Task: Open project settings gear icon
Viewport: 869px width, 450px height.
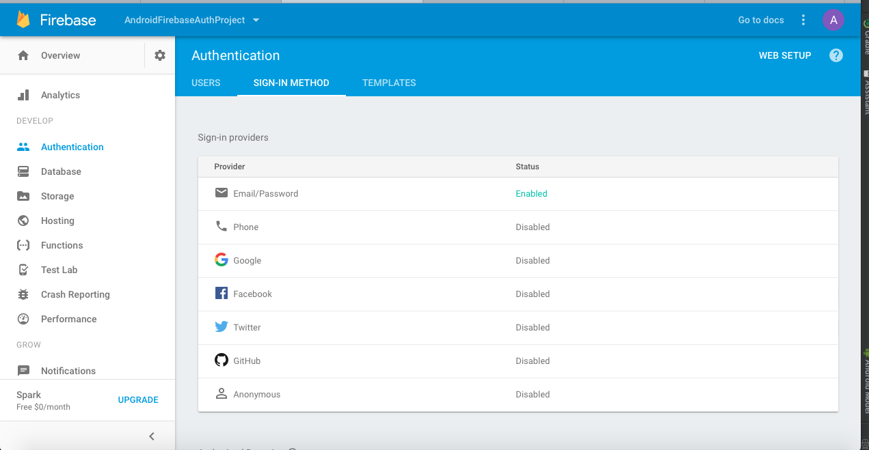Action: tap(160, 55)
